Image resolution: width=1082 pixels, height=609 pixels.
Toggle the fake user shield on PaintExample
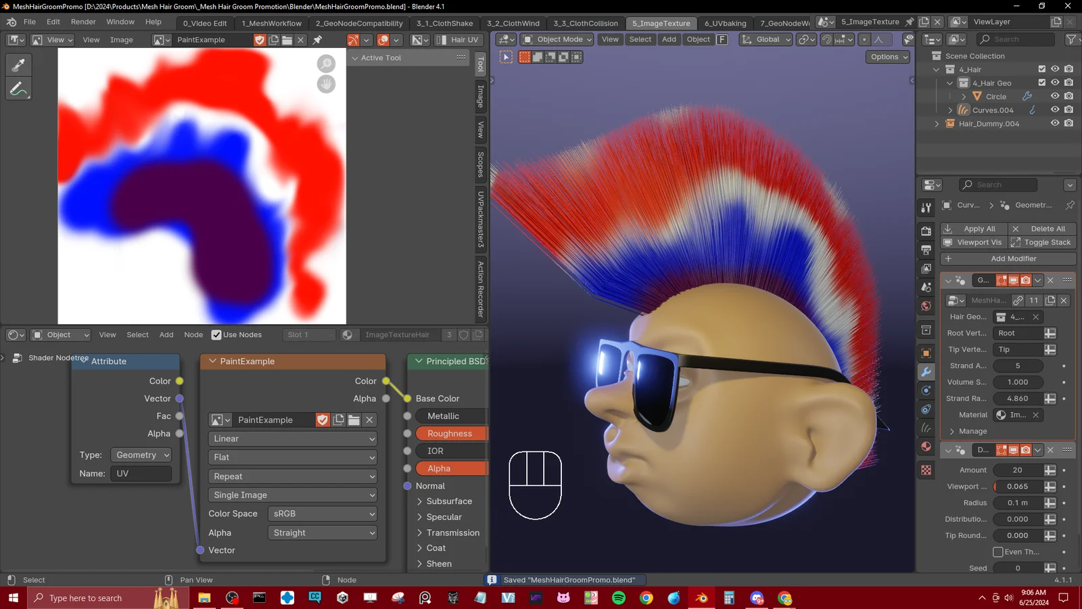[x=260, y=40]
